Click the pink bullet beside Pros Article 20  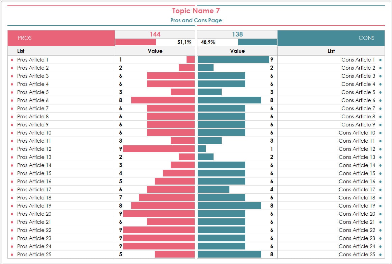coord(12,214)
